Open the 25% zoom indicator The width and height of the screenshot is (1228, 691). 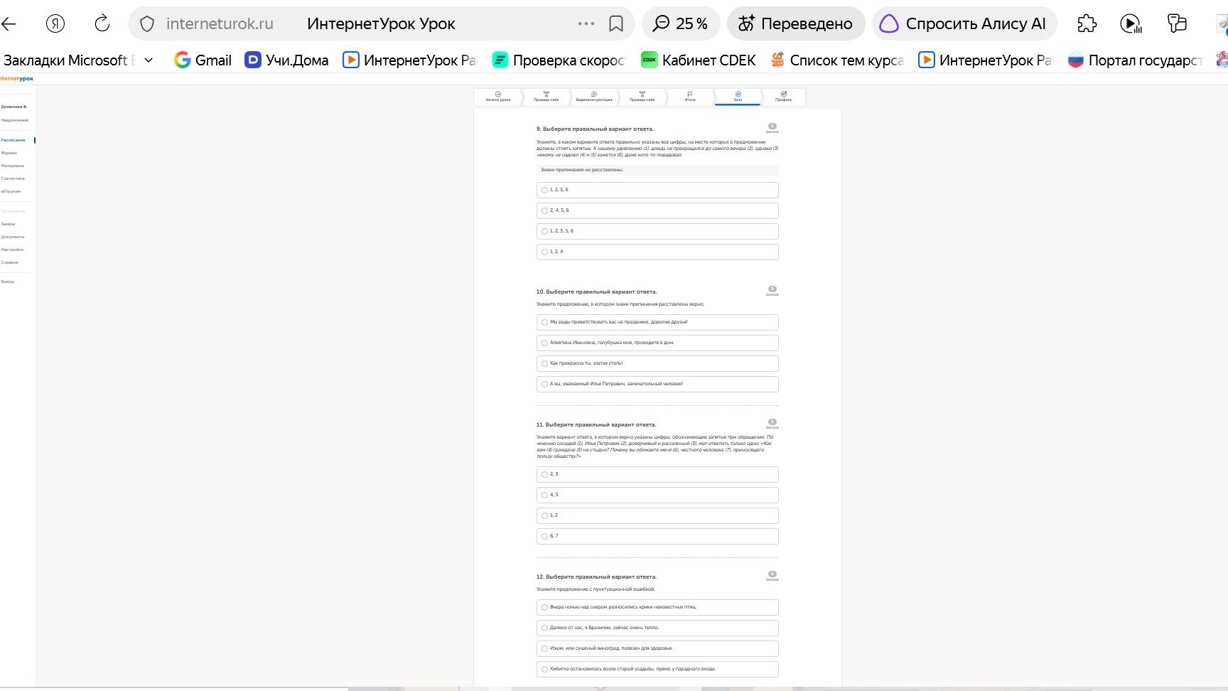pos(681,23)
